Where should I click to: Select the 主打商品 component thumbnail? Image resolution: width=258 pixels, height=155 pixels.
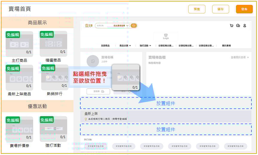[x=19, y=44]
